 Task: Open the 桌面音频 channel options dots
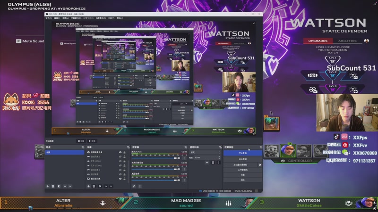click(184, 180)
